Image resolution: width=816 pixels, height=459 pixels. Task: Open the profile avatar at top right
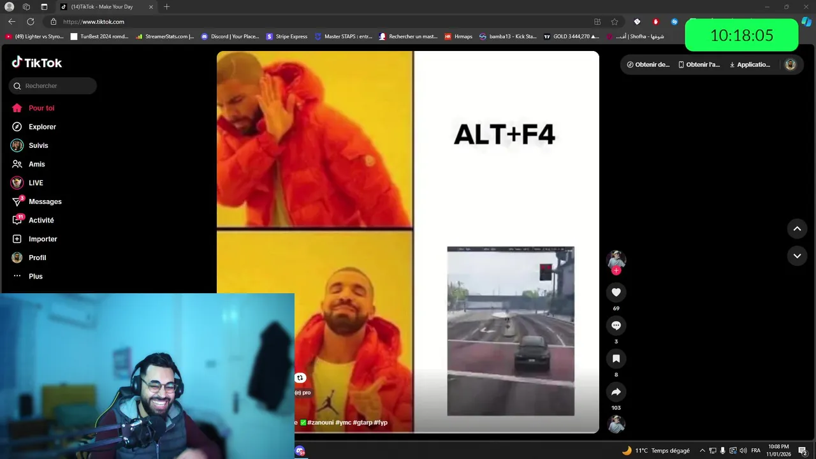pos(790,64)
